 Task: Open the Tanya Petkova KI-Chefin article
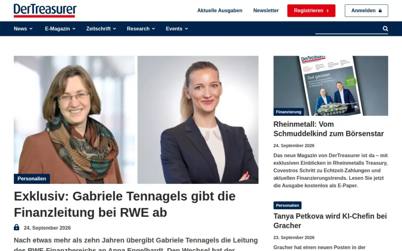[x=330, y=221]
